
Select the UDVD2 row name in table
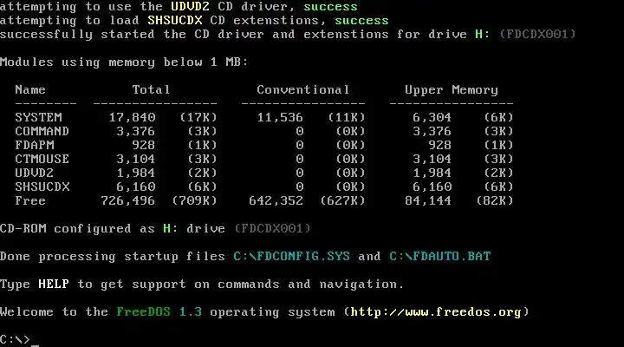point(34,173)
